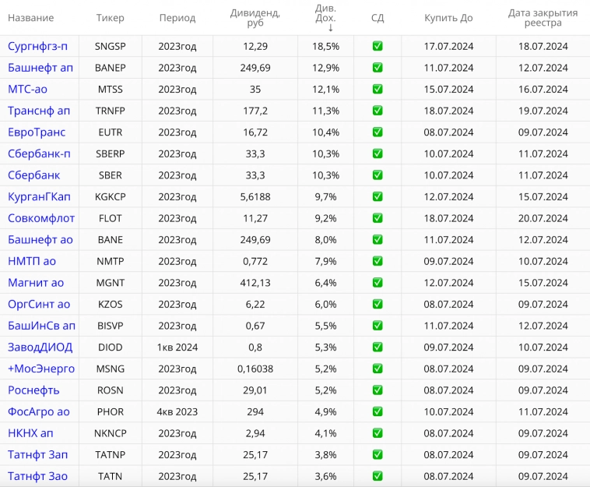Click the green checkmark in МТС-ао row
The height and width of the screenshot is (487, 590).
tap(378, 89)
